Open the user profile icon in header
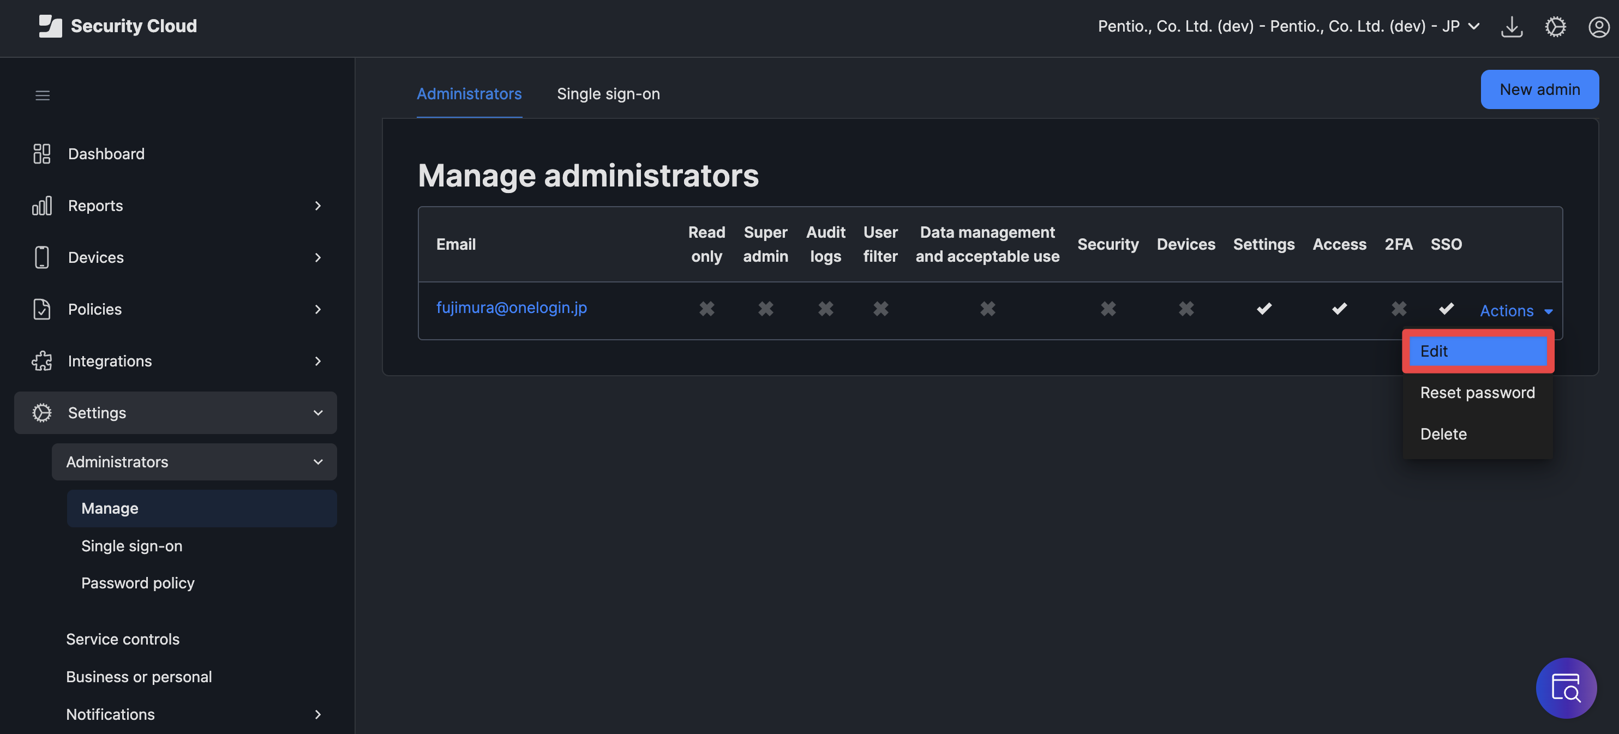 1598,26
